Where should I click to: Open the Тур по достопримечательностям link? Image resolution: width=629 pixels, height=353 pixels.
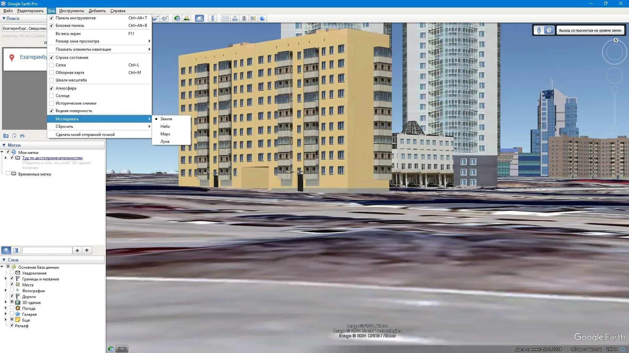(52, 158)
